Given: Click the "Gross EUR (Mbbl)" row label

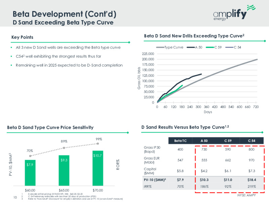Looking at the screenshot, I should click(x=152, y=160).
